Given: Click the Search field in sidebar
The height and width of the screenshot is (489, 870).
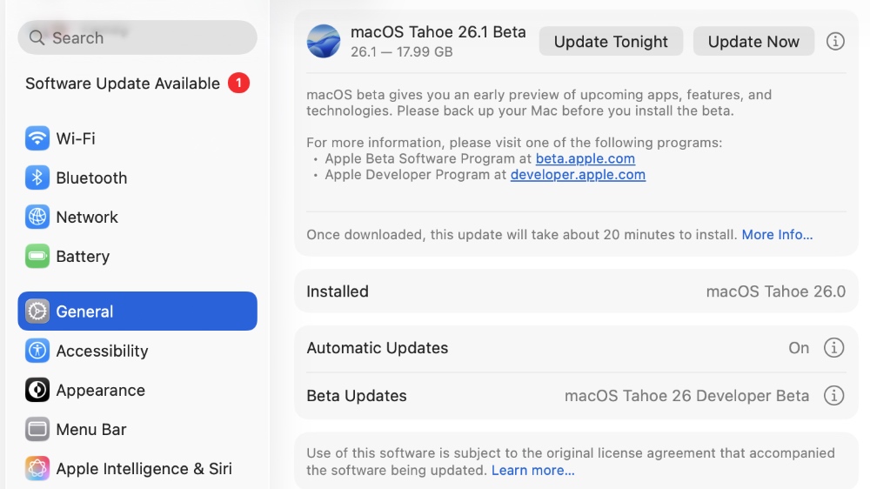Looking at the screenshot, I should pos(137,37).
